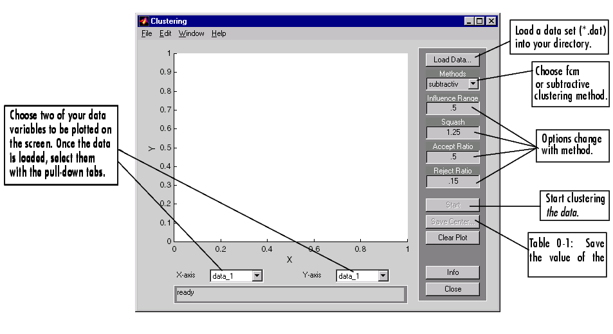Click the Save Center... button

(x=453, y=222)
